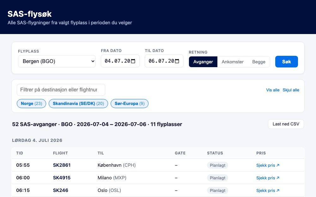
Task: Click the GATE column header
Action: (x=180, y=153)
